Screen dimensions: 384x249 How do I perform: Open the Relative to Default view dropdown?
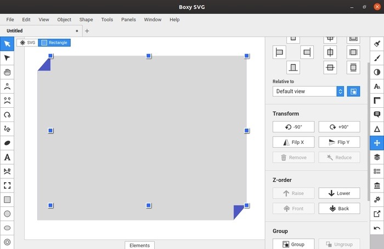coord(308,91)
